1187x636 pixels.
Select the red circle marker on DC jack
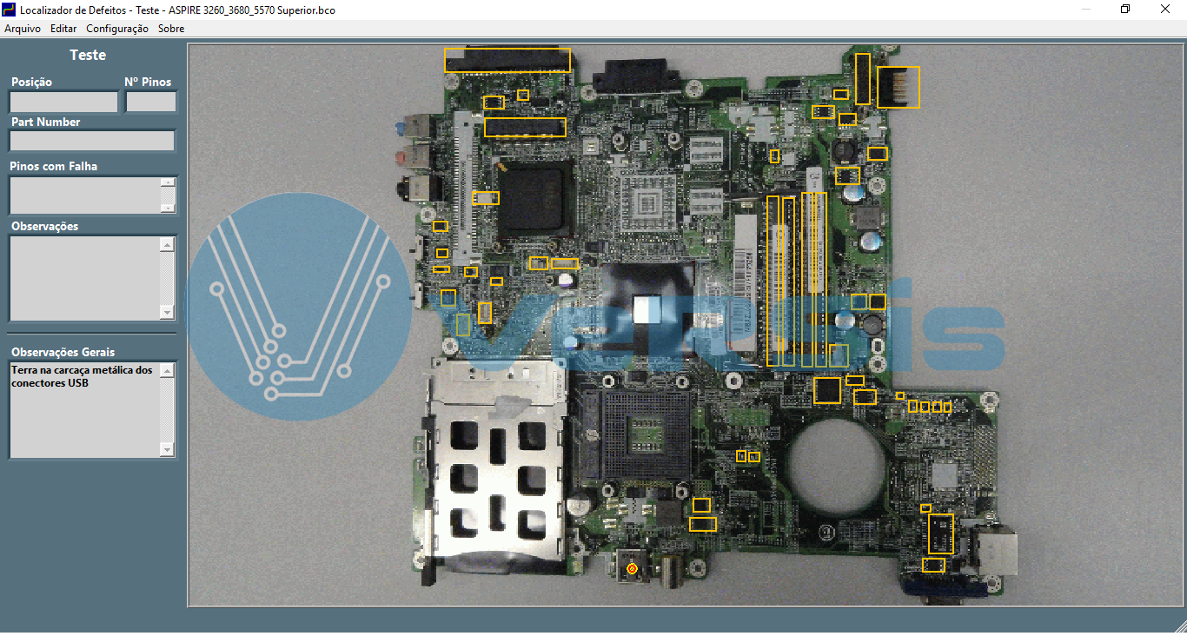632,568
